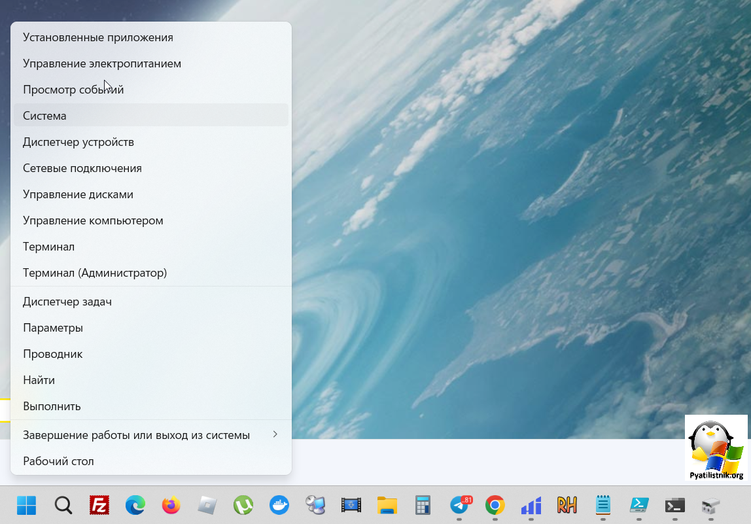
Task: Launch 'Терминал (Администратор)'
Action: tap(151, 273)
